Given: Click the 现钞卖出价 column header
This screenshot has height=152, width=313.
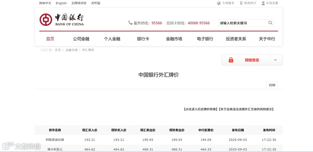Looking at the screenshot, I should [177, 130].
